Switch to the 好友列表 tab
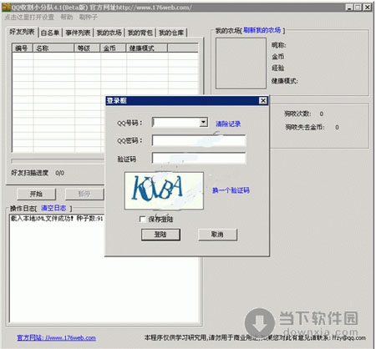 22,32
